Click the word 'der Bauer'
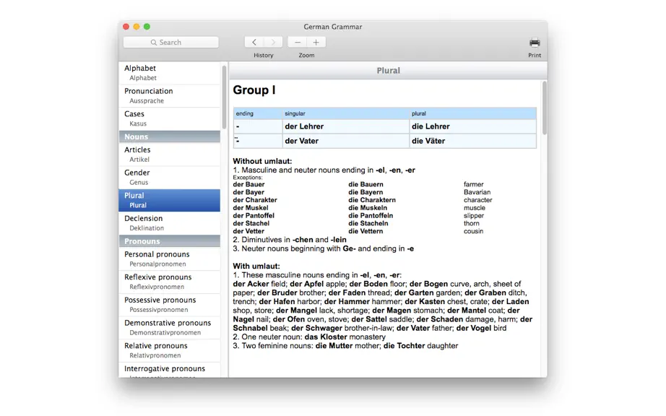666x416 pixels. 248,184
